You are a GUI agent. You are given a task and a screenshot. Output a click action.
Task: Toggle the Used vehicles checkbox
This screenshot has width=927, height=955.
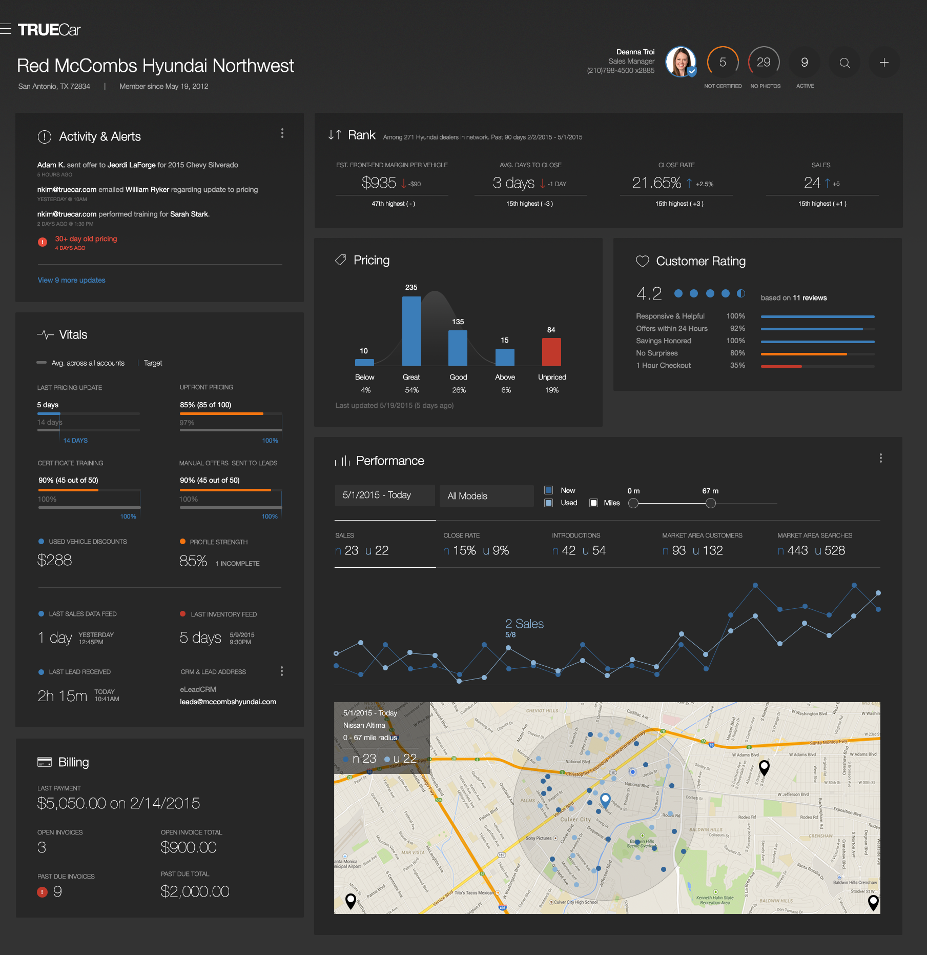(548, 503)
